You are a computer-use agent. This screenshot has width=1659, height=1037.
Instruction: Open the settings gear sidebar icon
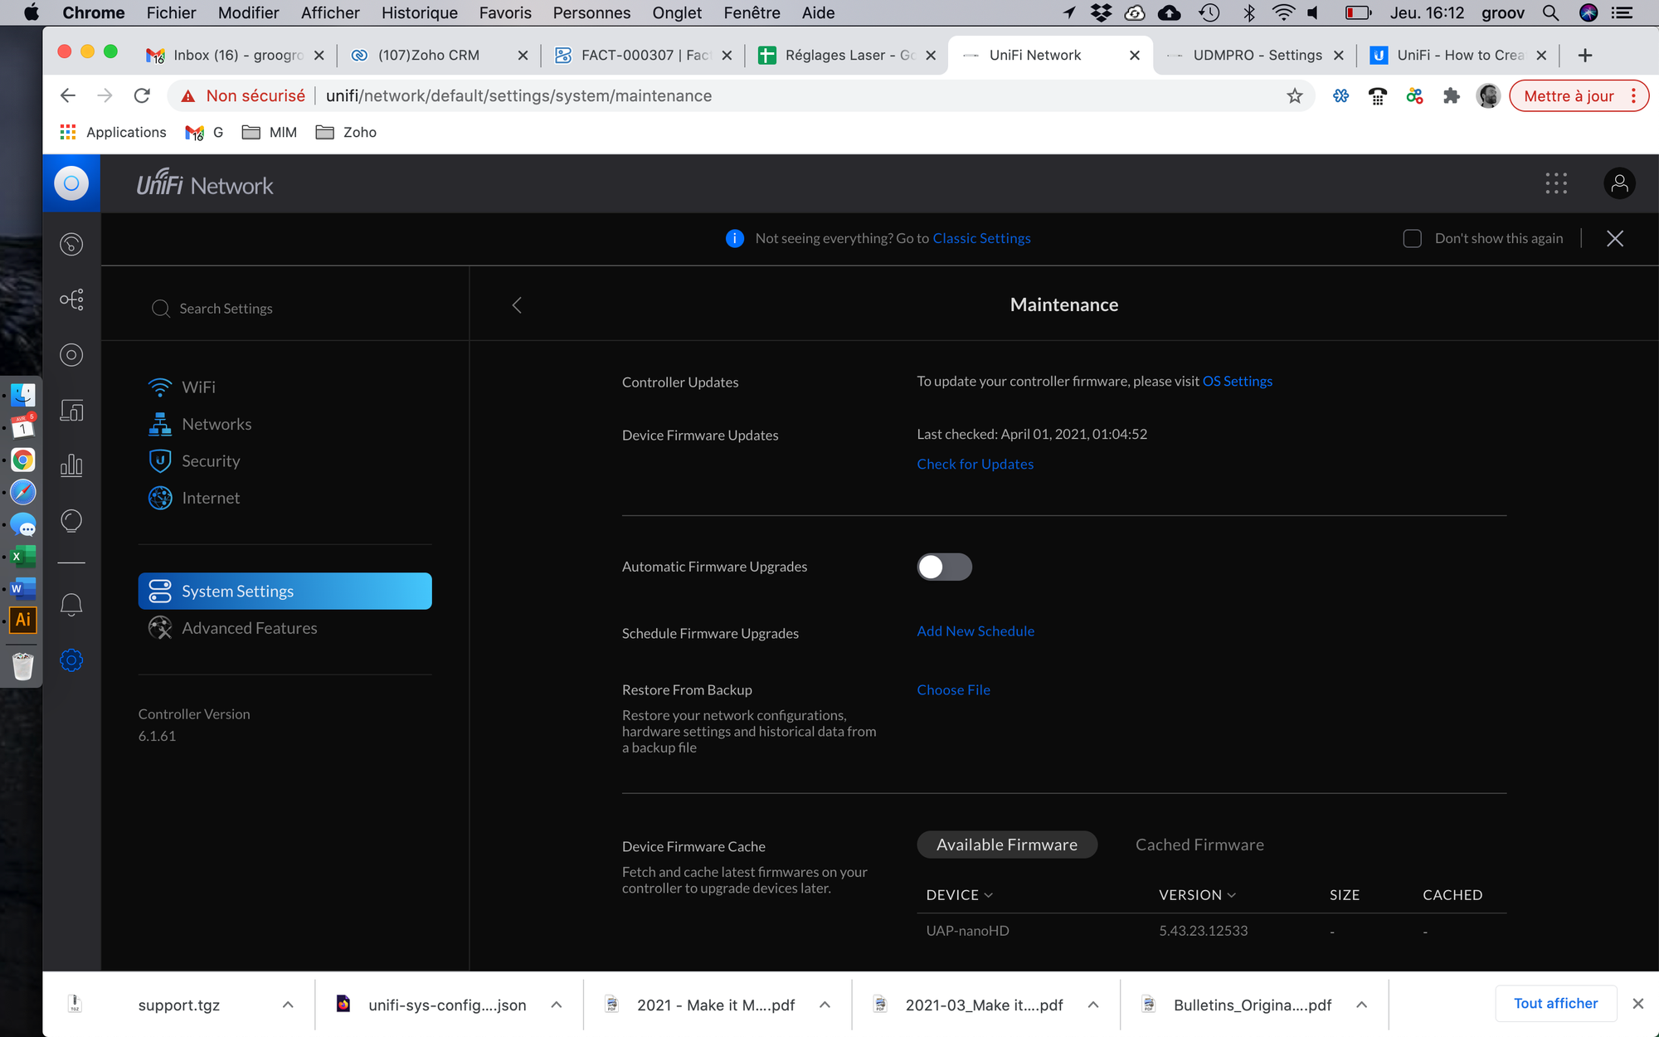[x=71, y=660]
